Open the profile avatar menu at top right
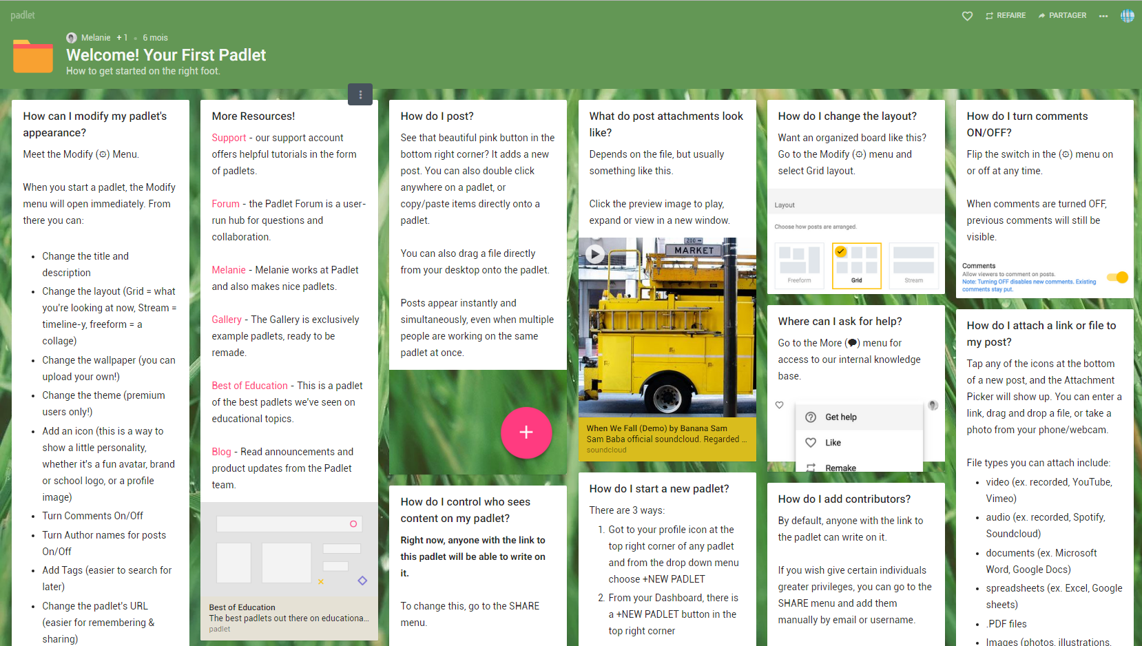 point(1128,14)
